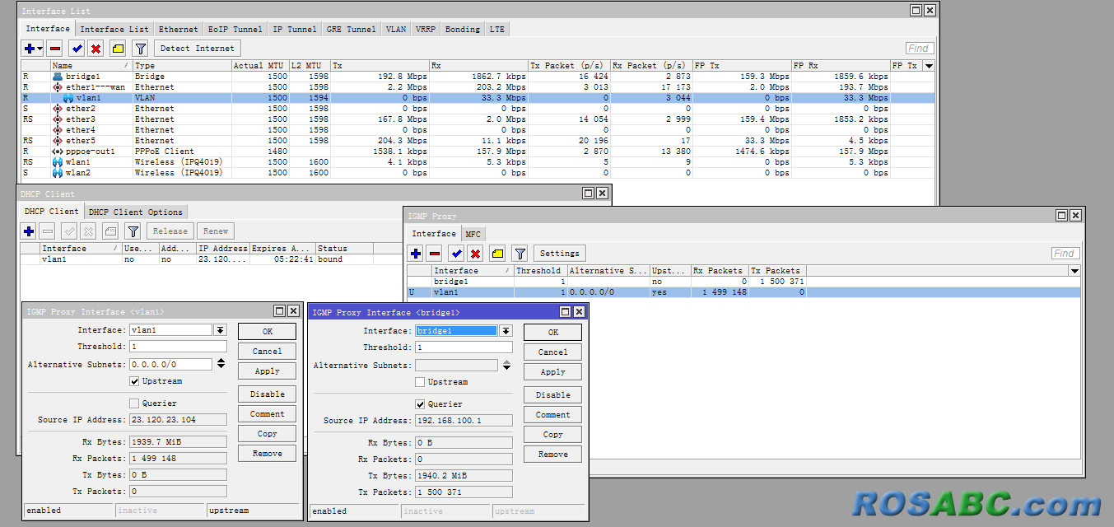Click the Tx Packet (p/s) column header
The width and height of the screenshot is (1114, 527).
click(569, 66)
